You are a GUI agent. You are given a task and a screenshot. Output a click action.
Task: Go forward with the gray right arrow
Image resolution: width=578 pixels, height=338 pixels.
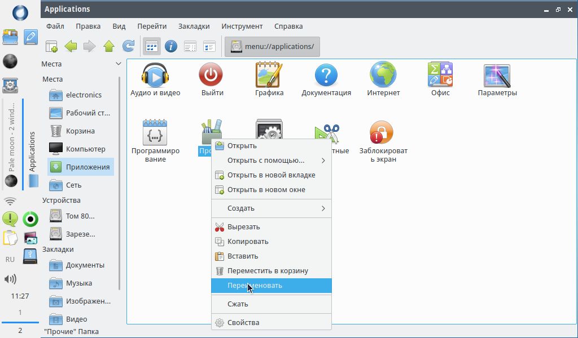click(90, 46)
